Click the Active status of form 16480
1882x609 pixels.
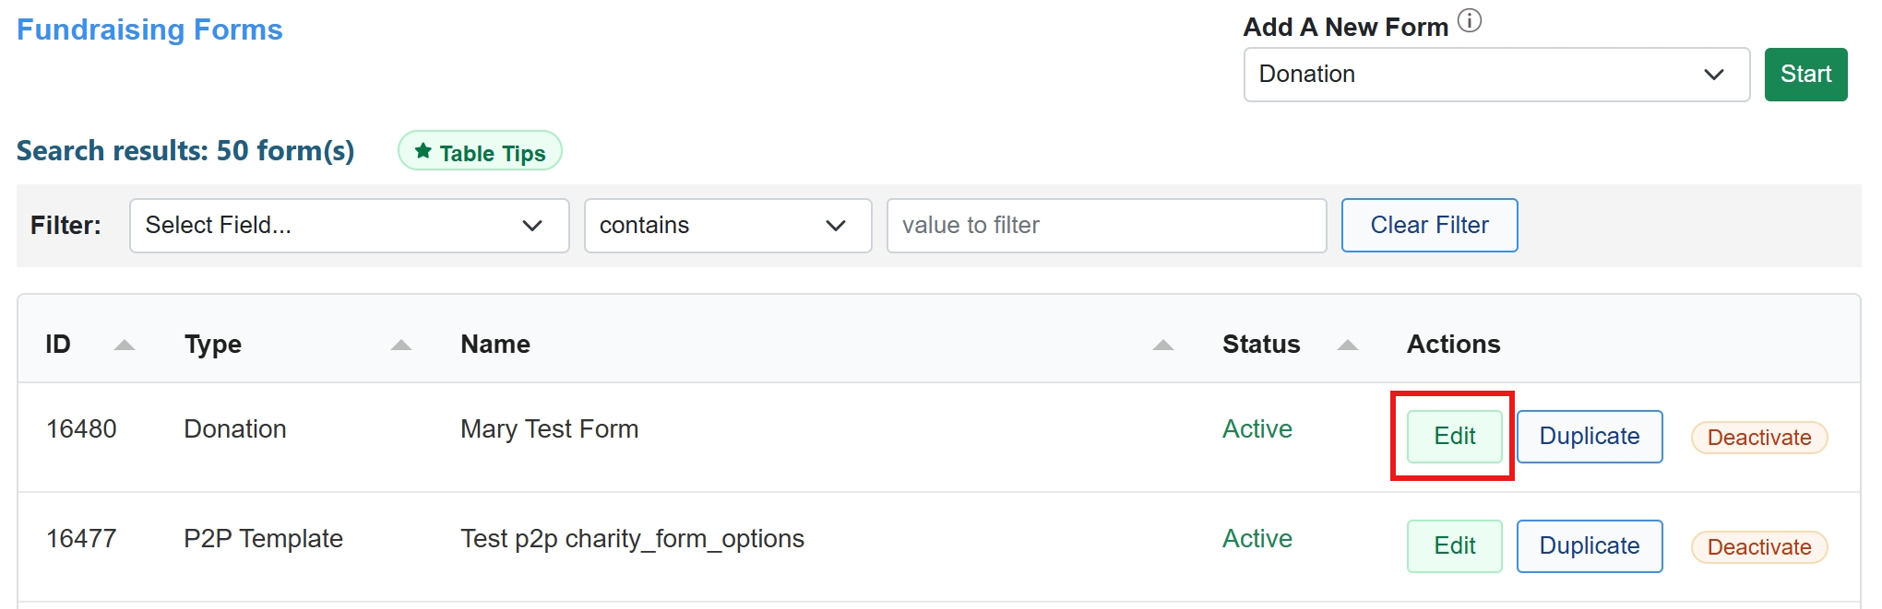click(1257, 429)
